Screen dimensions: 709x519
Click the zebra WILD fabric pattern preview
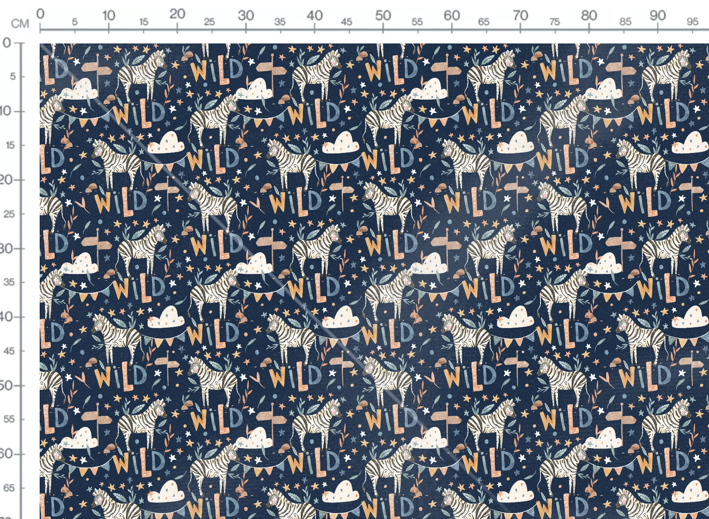pyautogui.click(x=374, y=281)
